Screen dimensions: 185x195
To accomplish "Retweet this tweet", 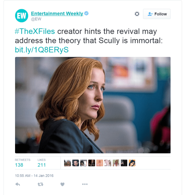I will pyautogui.click(x=41, y=184).
